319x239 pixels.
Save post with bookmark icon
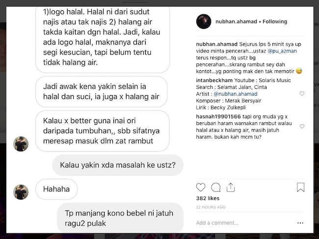(300, 187)
